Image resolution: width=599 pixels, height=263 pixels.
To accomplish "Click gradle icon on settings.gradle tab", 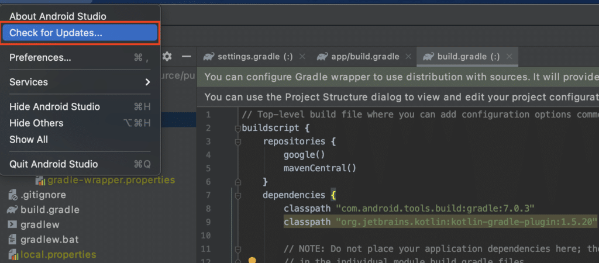I will point(209,57).
